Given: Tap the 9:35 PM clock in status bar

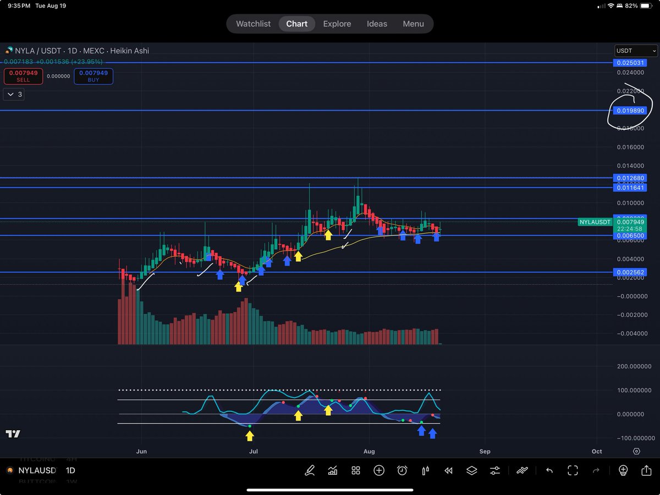Looking at the screenshot, I should (19, 5).
